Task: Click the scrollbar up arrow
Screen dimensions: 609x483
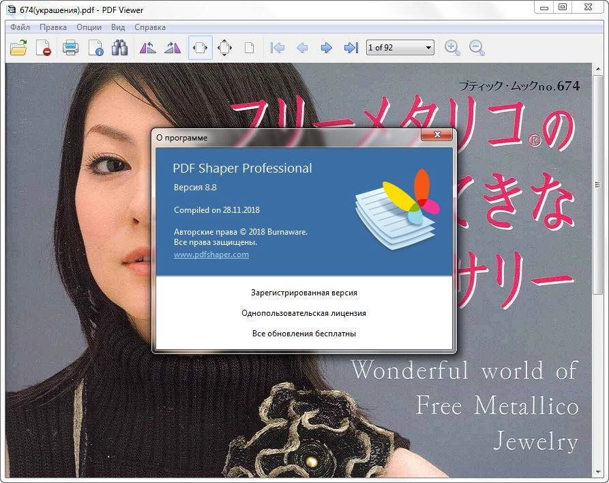Action: pos(597,69)
